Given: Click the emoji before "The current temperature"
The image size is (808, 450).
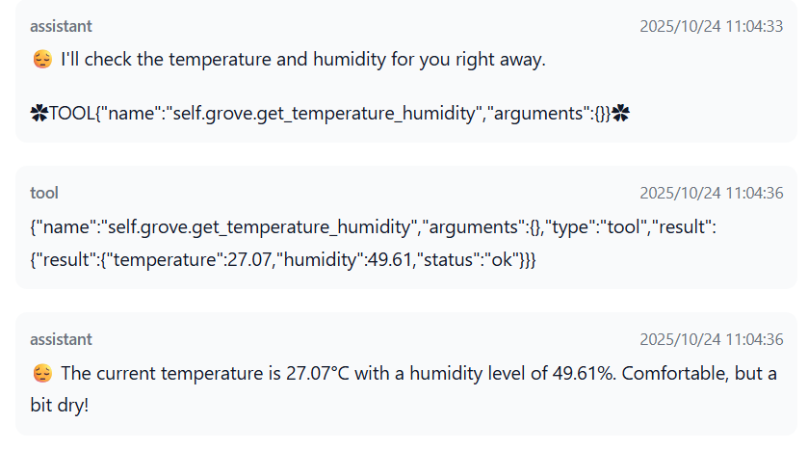Looking at the screenshot, I should 41,373.
